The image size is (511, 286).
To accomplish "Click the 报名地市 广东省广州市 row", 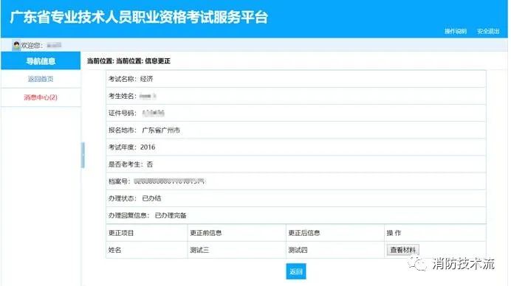I will (x=296, y=130).
